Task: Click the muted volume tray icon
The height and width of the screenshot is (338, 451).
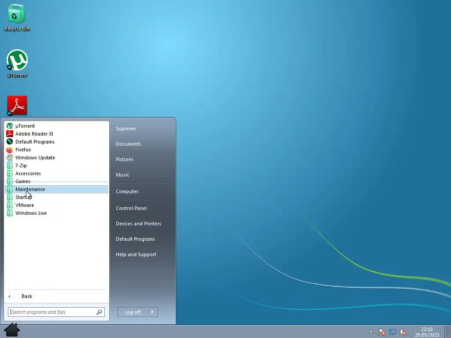Action: tap(403, 332)
